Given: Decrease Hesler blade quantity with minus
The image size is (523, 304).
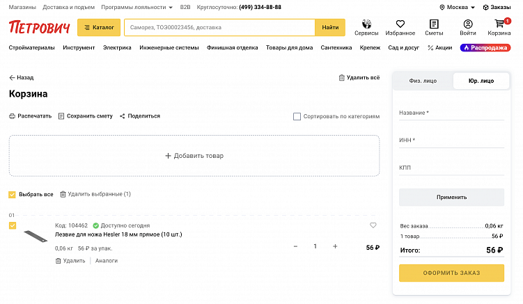Looking at the screenshot, I should pyautogui.click(x=295, y=246).
